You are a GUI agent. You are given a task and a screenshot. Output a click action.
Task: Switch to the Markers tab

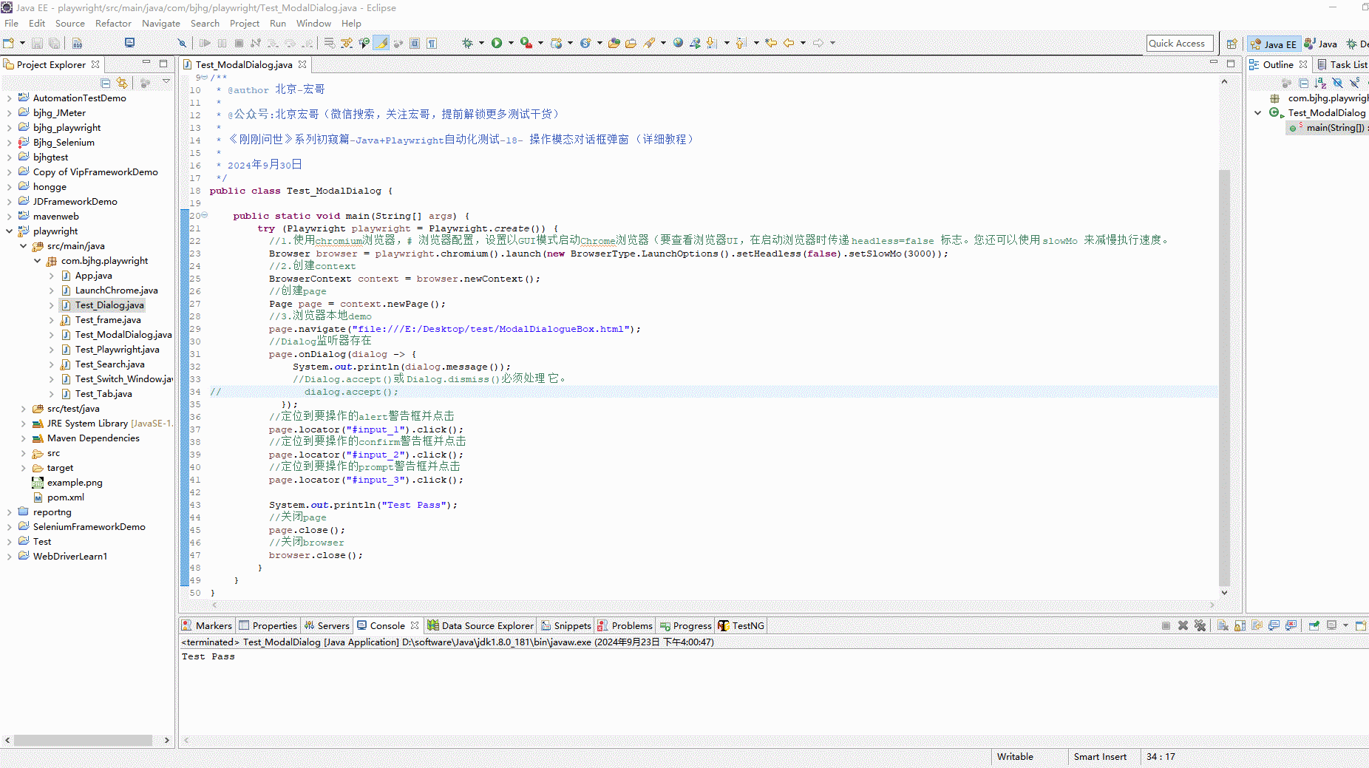pos(207,625)
